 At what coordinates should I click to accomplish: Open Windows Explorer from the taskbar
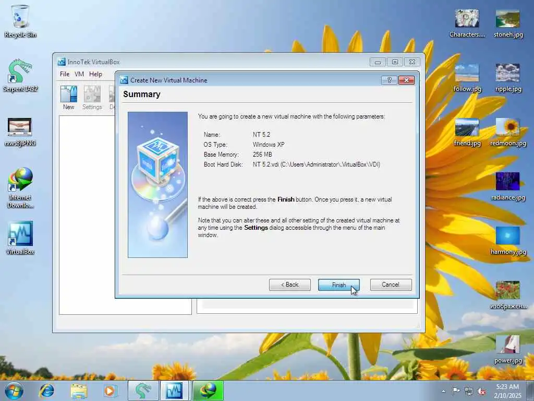pos(79,391)
